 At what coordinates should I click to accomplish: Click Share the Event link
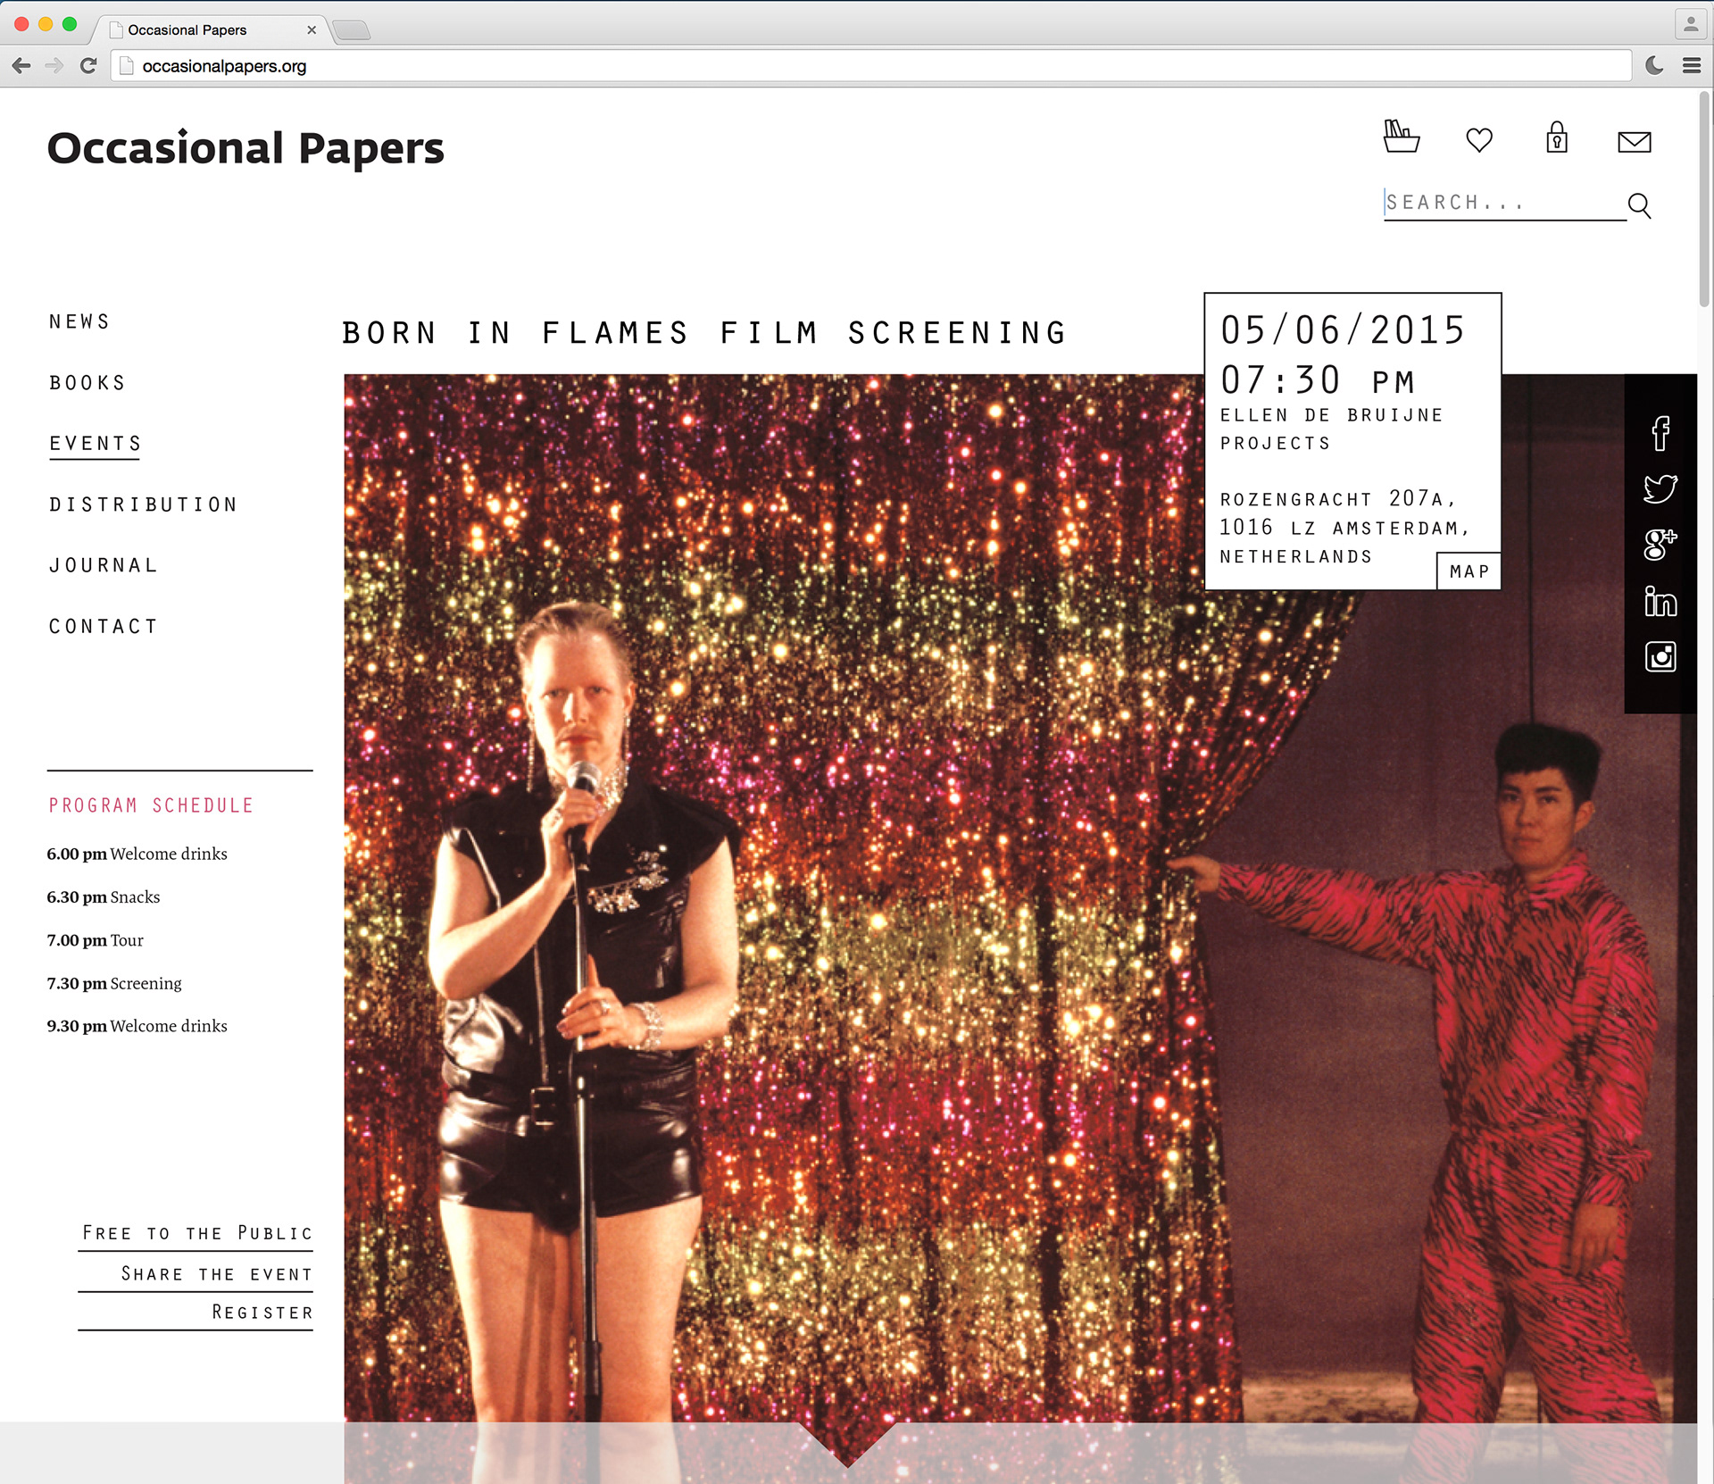point(216,1274)
